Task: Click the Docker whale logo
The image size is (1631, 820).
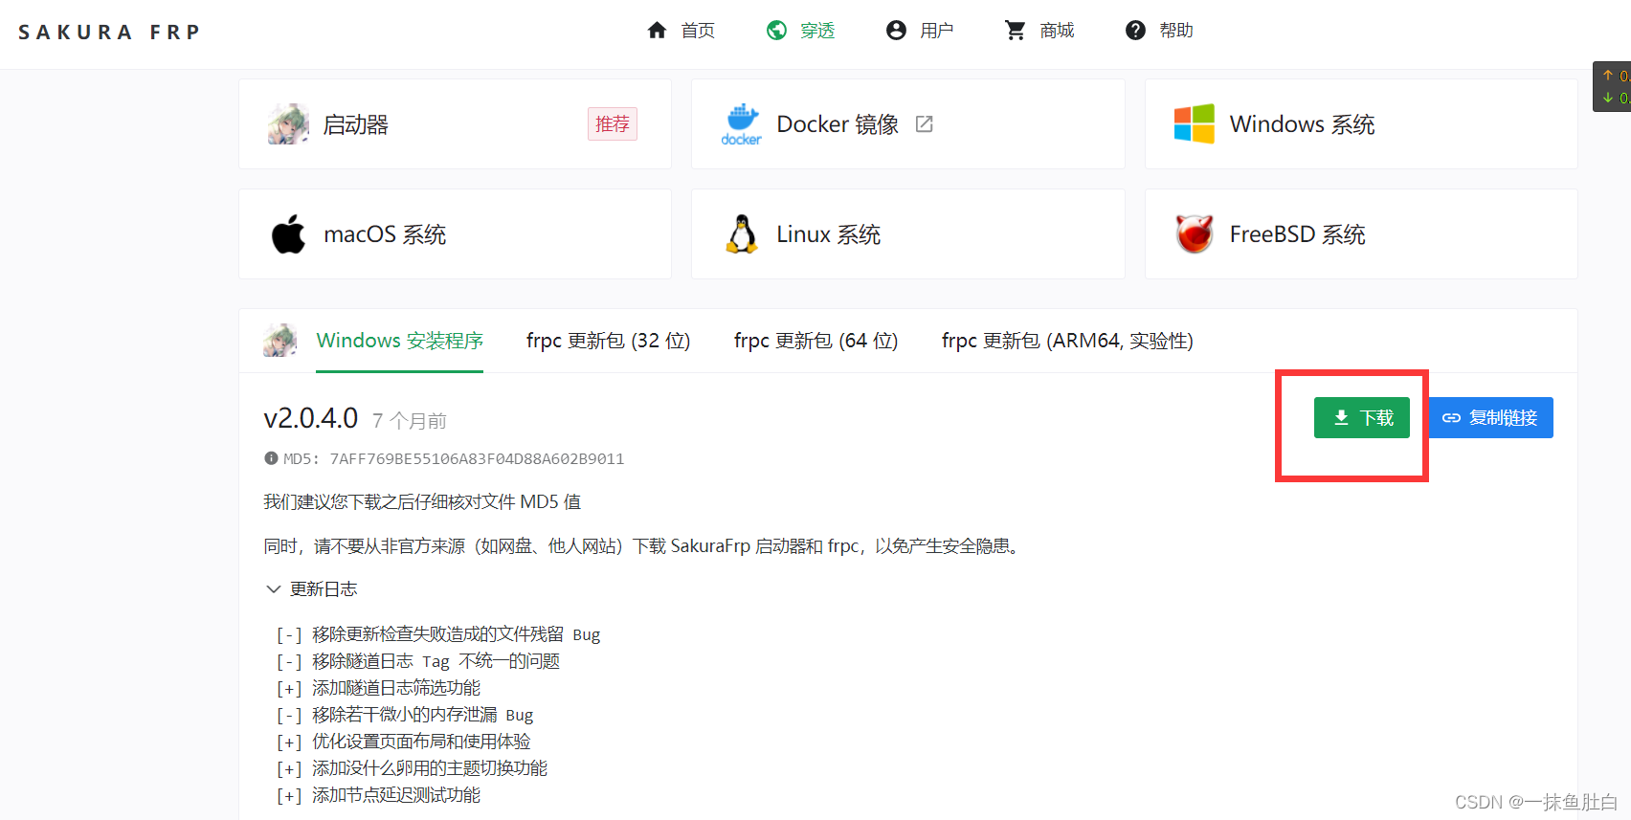Action: click(x=742, y=124)
